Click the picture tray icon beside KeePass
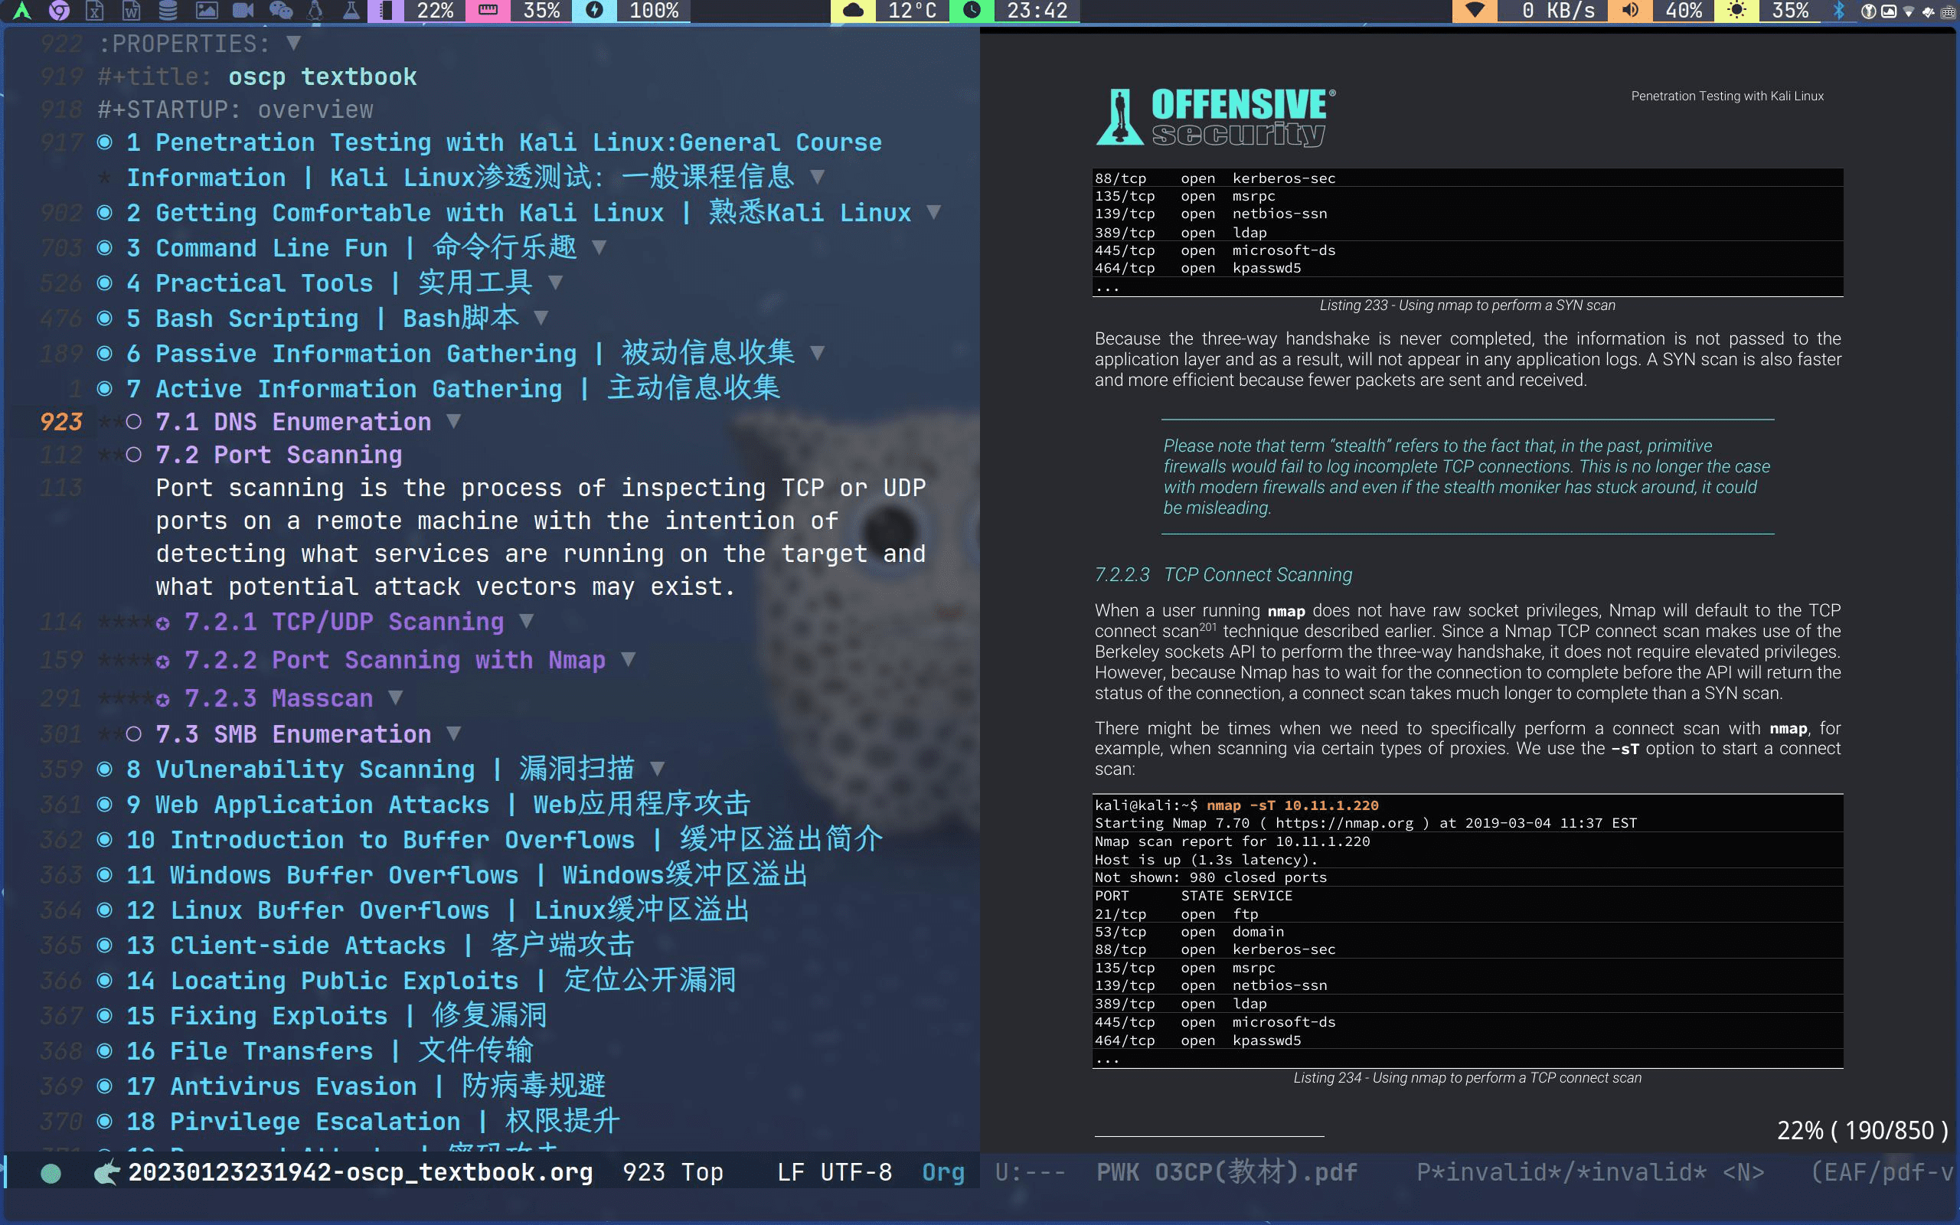Image resolution: width=1960 pixels, height=1225 pixels. point(1889,11)
